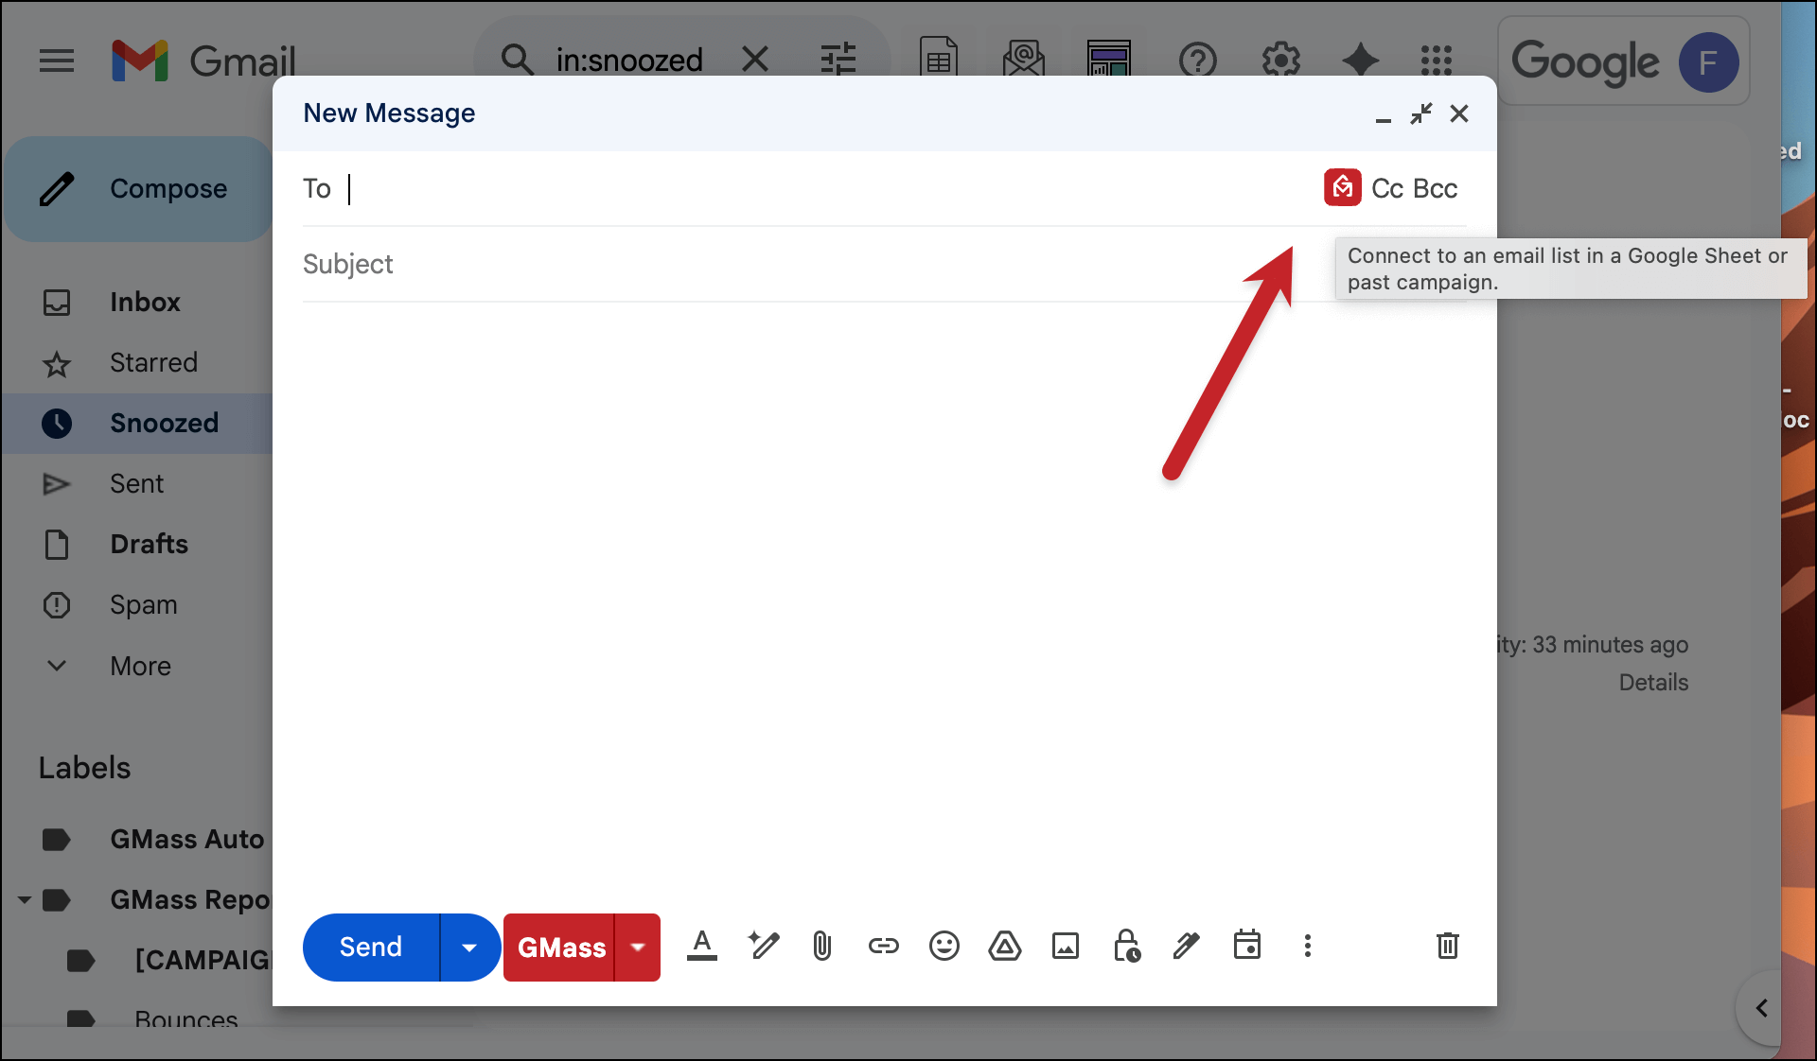Attach files with the paperclip icon

coord(822,946)
